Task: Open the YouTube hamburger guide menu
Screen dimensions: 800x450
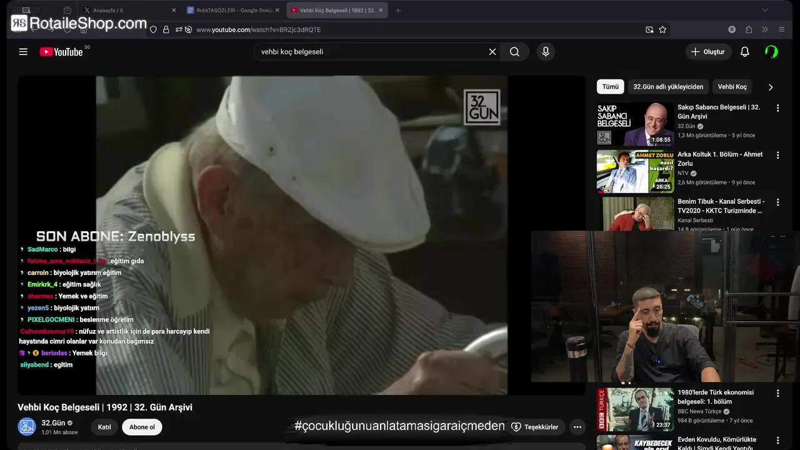Action: [23, 52]
